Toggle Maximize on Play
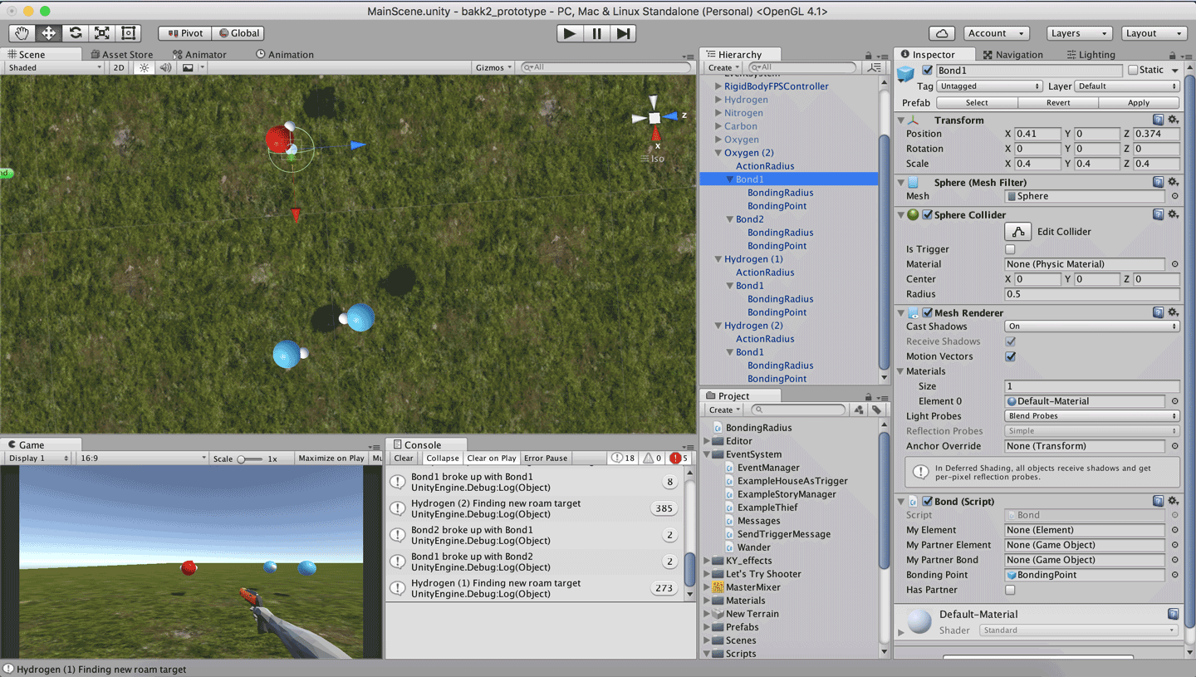 coord(331,458)
